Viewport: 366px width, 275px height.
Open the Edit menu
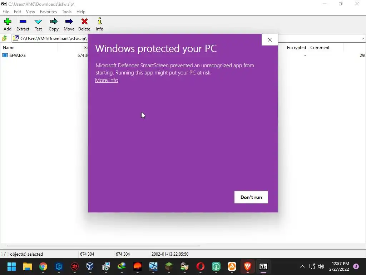[x=17, y=12]
